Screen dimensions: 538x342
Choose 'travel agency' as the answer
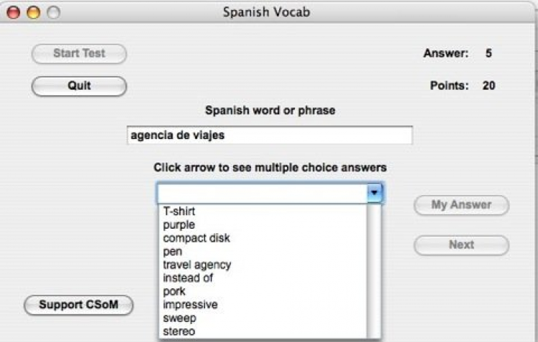[x=197, y=265]
